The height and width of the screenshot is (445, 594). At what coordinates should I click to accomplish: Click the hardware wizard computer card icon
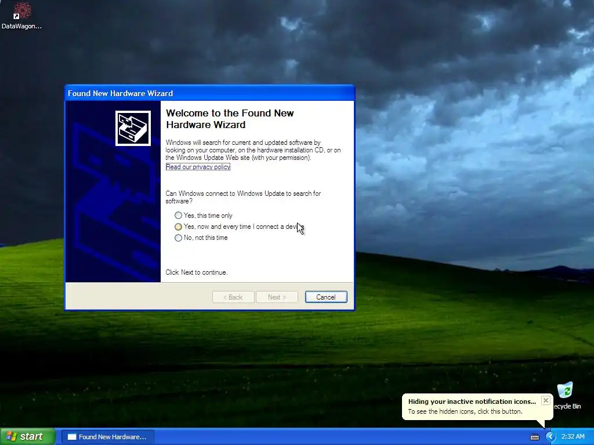133,128
